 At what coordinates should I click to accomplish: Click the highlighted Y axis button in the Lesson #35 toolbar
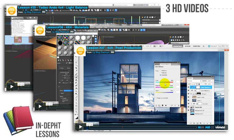(108, 10)
